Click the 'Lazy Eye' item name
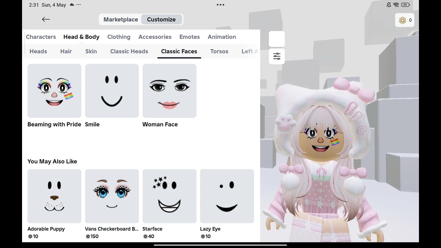 pos(210,229)
